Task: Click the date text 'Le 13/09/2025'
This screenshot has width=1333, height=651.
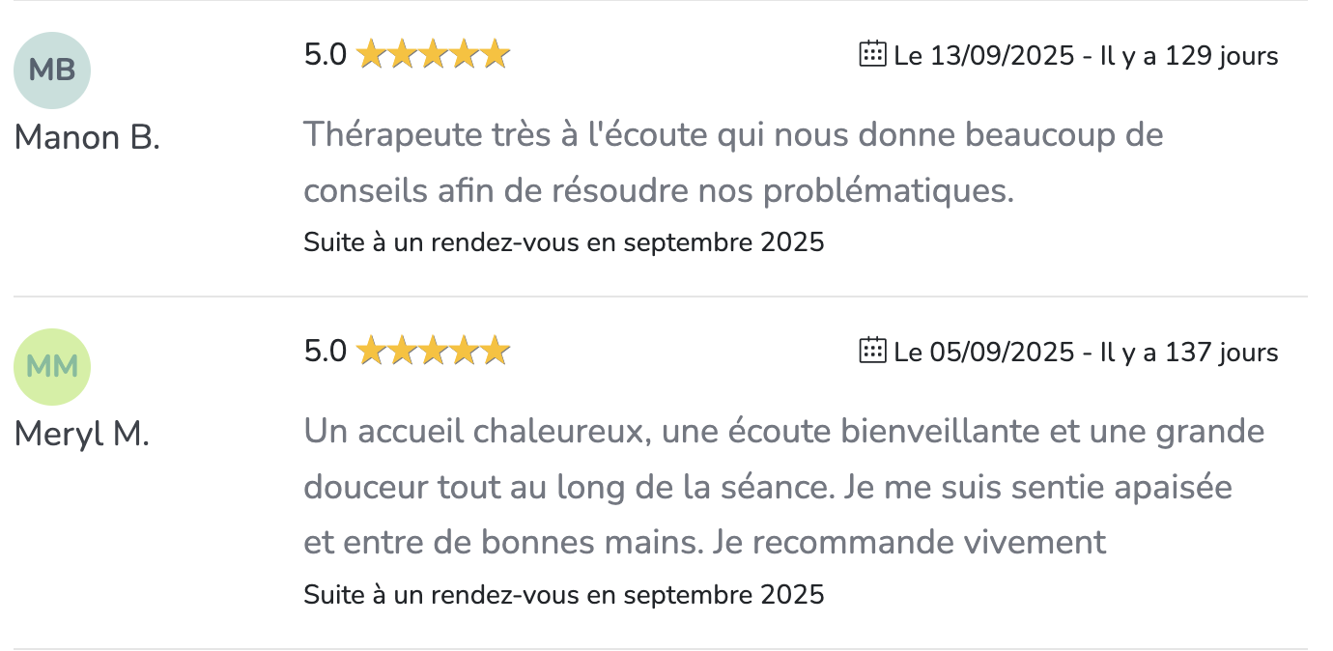Action: 983,56
